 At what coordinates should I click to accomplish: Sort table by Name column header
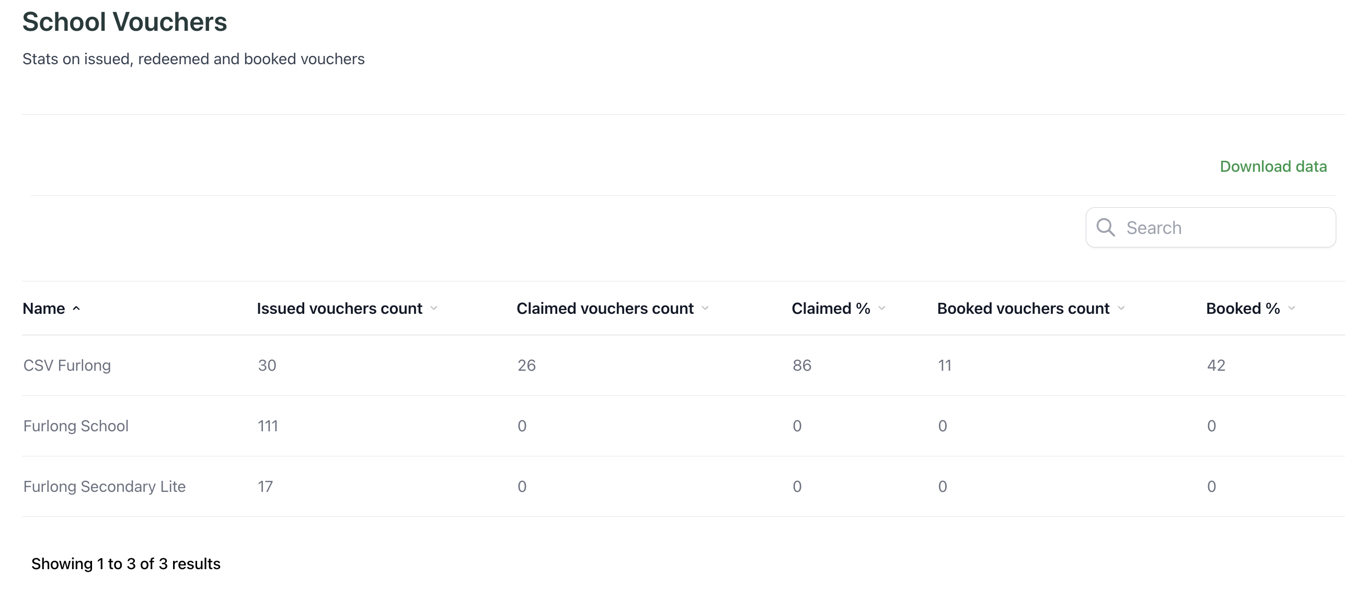(x=43, y=308)
